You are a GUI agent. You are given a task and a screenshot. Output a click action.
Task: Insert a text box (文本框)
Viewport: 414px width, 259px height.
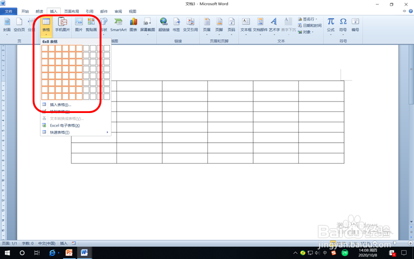(246, 26)
